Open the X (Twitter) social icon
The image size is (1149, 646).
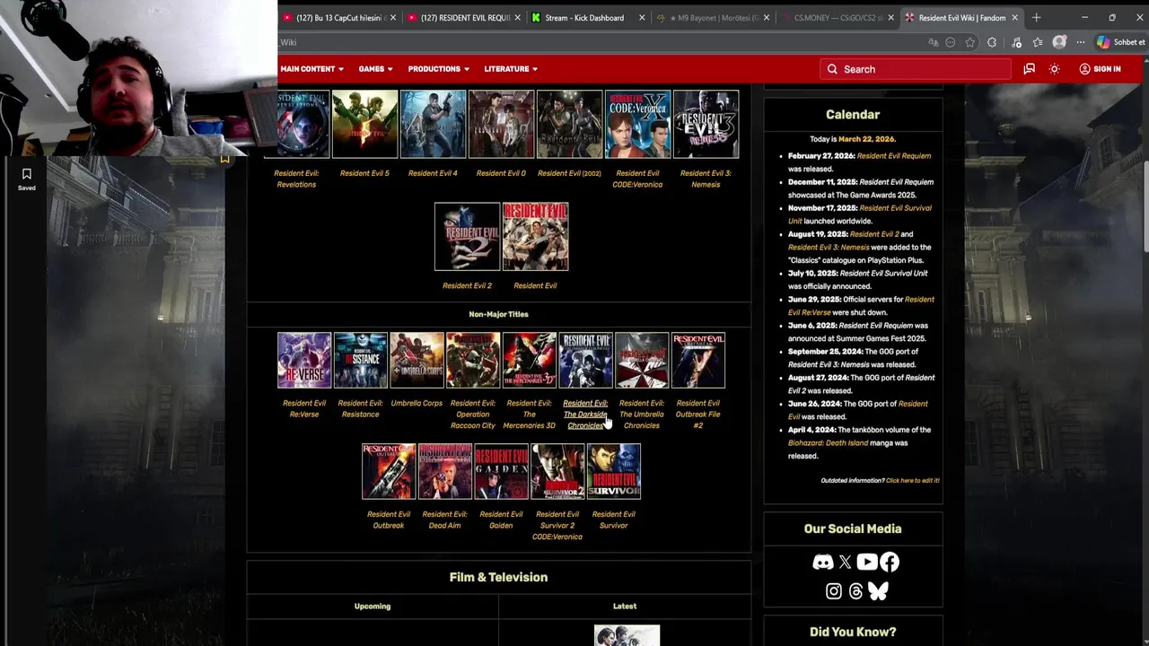click(845, 563)
